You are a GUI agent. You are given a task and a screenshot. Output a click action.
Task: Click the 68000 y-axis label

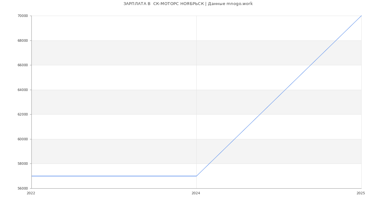(23, 40)
